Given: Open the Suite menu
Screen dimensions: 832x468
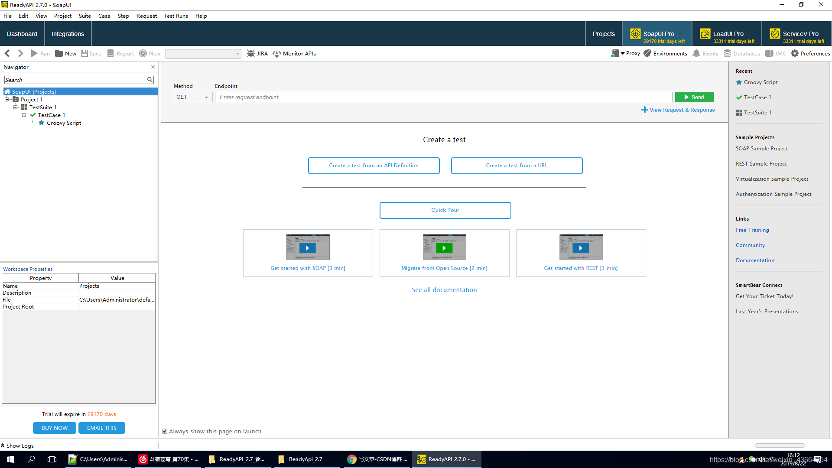Looking at the screenshot, I should [85, 16].
